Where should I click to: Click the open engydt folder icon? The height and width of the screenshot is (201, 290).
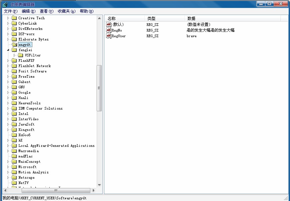point(14,45)
